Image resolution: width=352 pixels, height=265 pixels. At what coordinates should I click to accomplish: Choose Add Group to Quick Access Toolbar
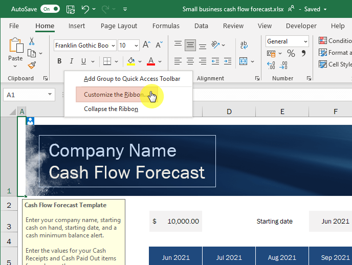[x=132, y=79]
